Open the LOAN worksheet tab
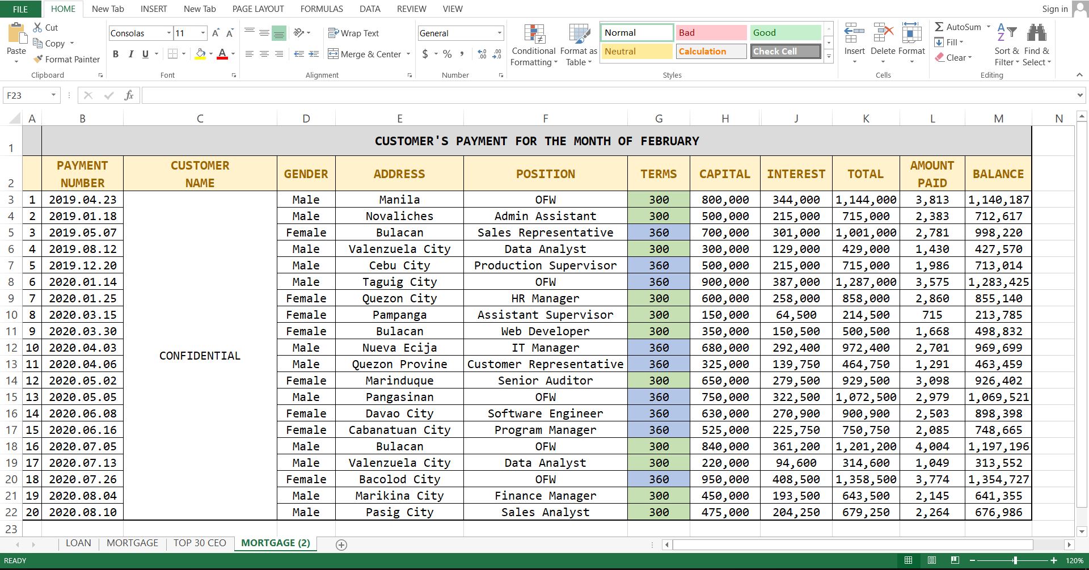This screenshot has width=1089, height=570. [78, 543]
